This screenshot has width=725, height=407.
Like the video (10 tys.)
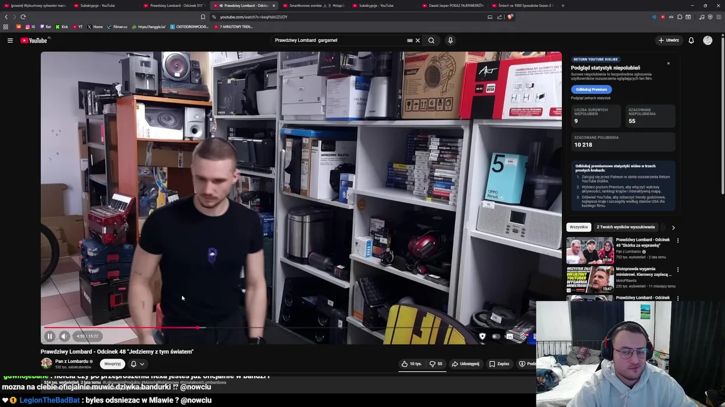click(412, 364)
